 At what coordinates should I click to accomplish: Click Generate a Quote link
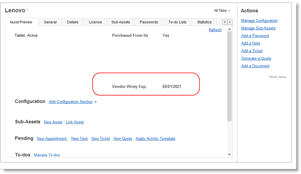tap(256, 59)
